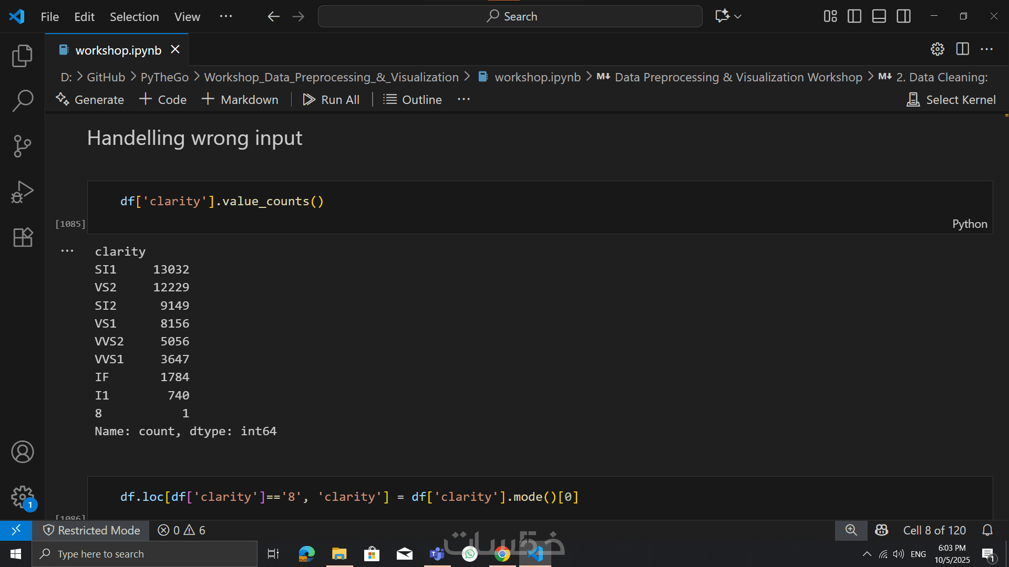Click Select Kernel button
The width and height of the screenshot is (1009, 567).
(951, 100)
